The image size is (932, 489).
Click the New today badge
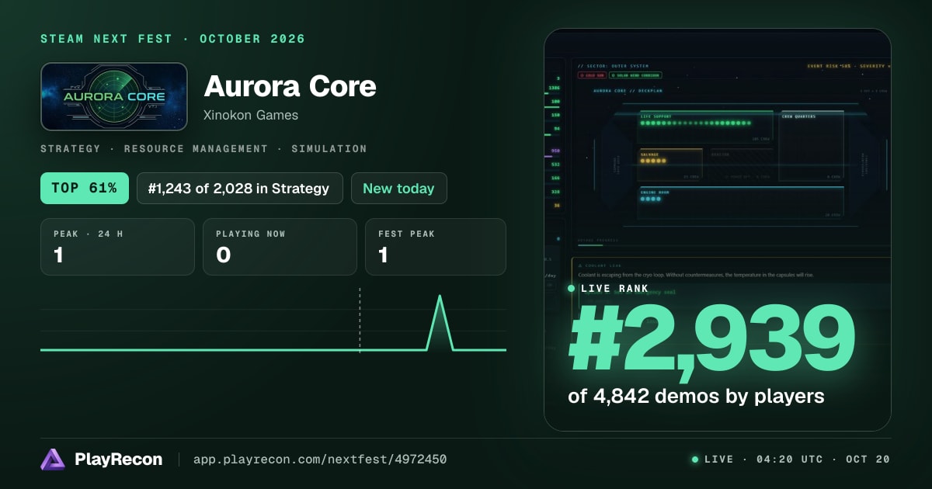(x=399, y=189)
